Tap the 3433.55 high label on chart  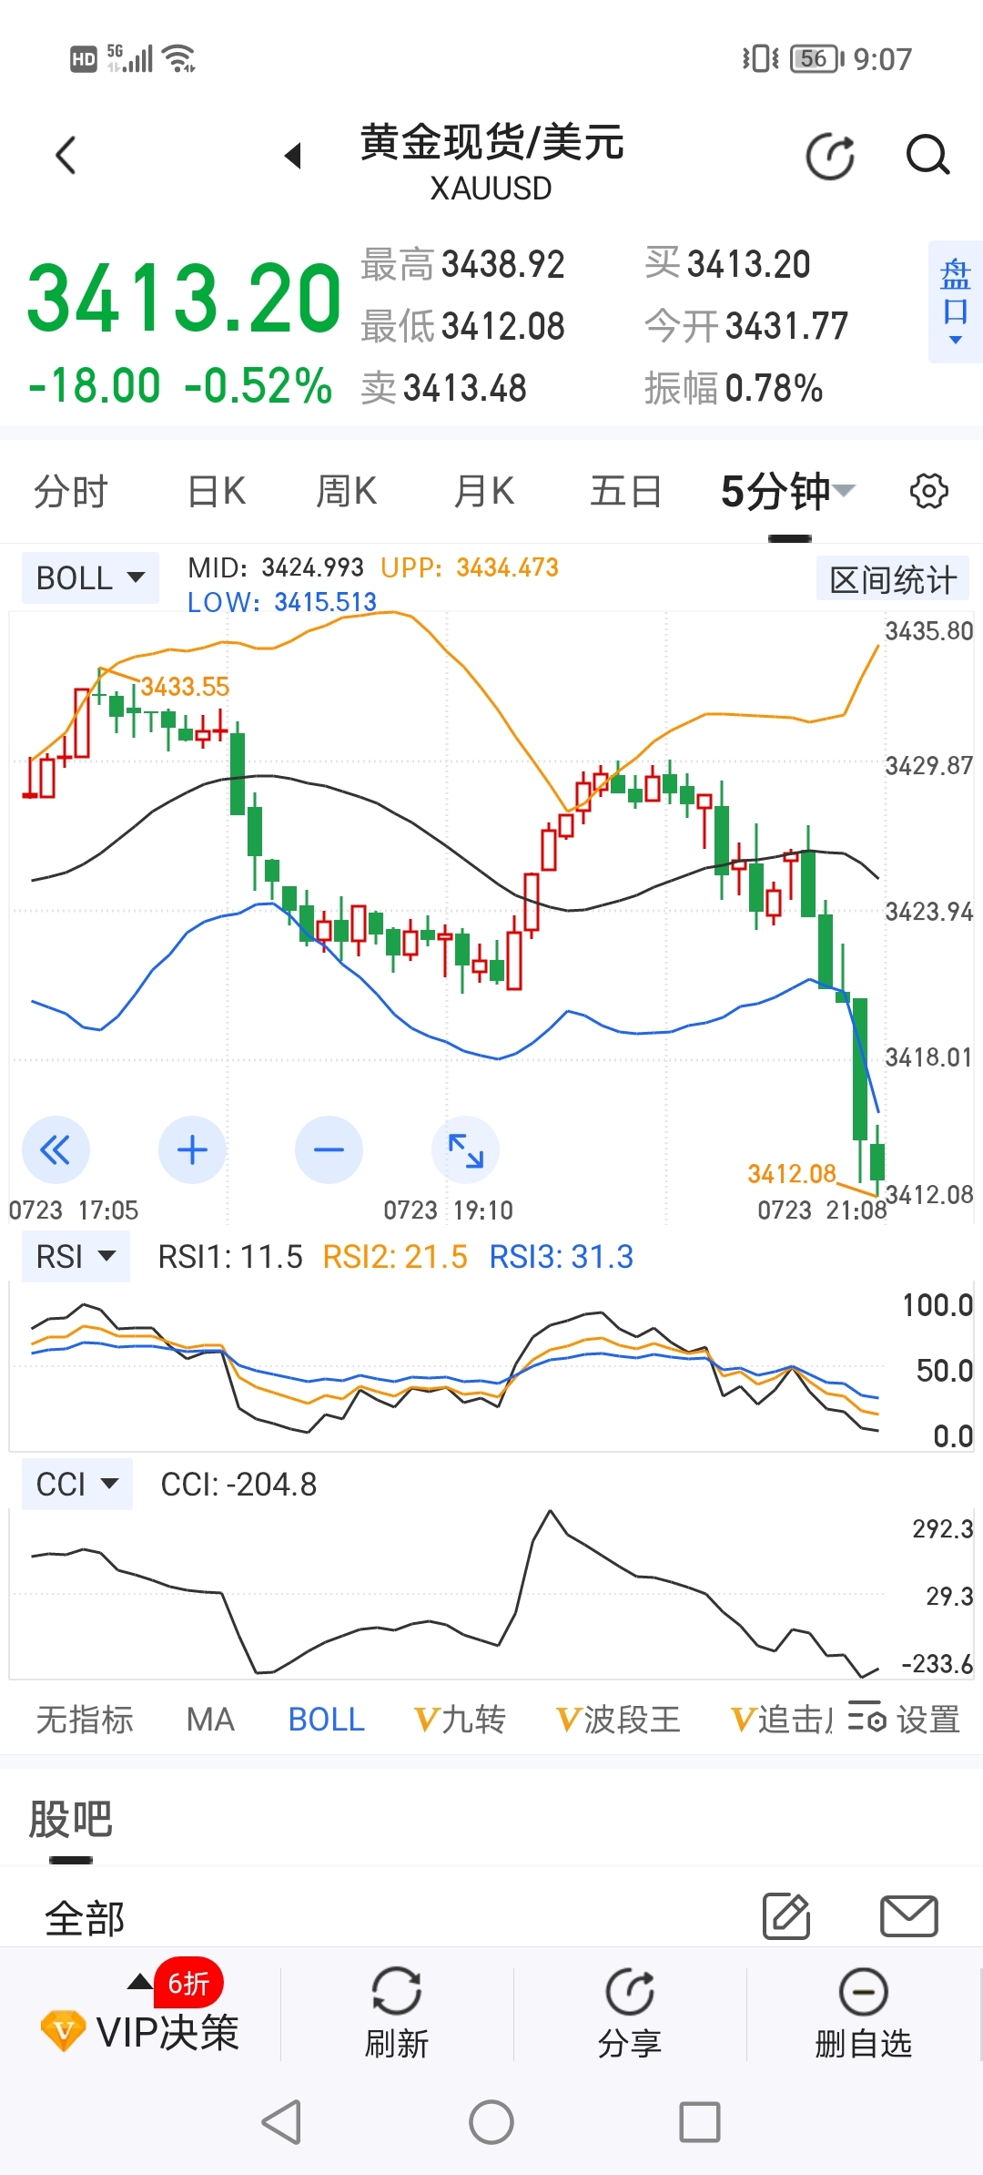pos(185,687)
